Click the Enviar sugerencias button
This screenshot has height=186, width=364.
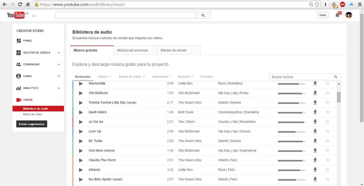click(31, 124)
